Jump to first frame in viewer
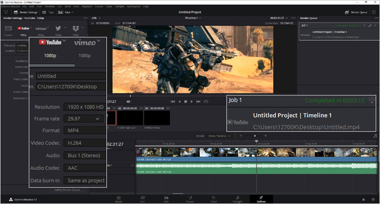Image resolution: width=380 pixels, height=204 pixels. tap(173, 101)
